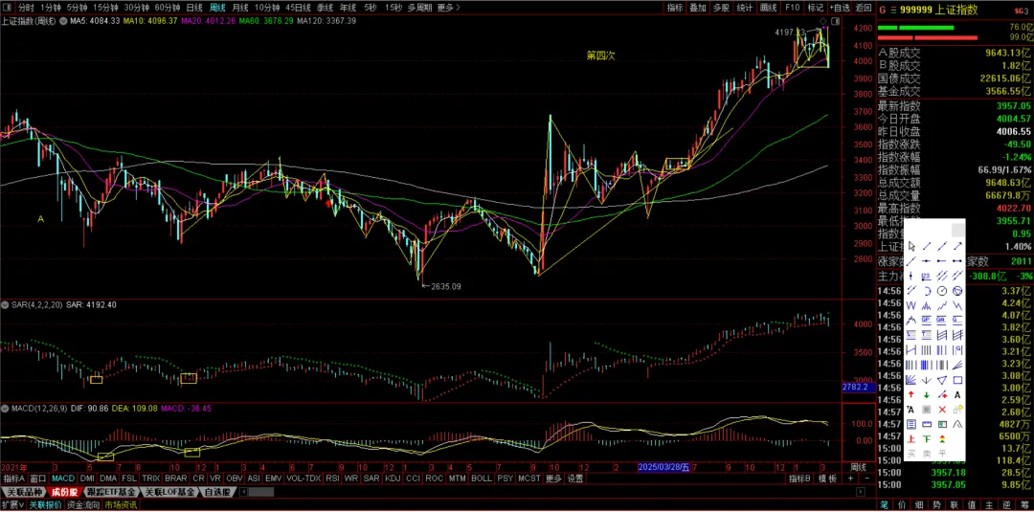Open the 资金流向 tab
The image size is (1034, 512).
(83, 505)
